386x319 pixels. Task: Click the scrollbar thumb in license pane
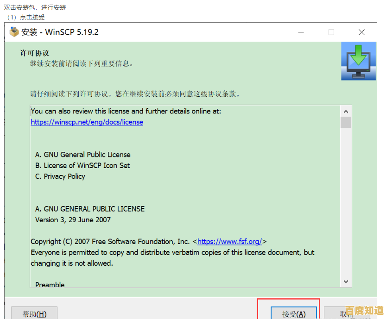[x=345, y=123]
